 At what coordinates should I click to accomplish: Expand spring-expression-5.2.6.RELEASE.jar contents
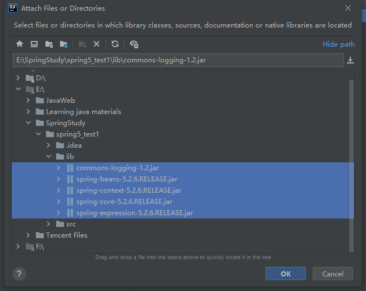pos(58,212)
